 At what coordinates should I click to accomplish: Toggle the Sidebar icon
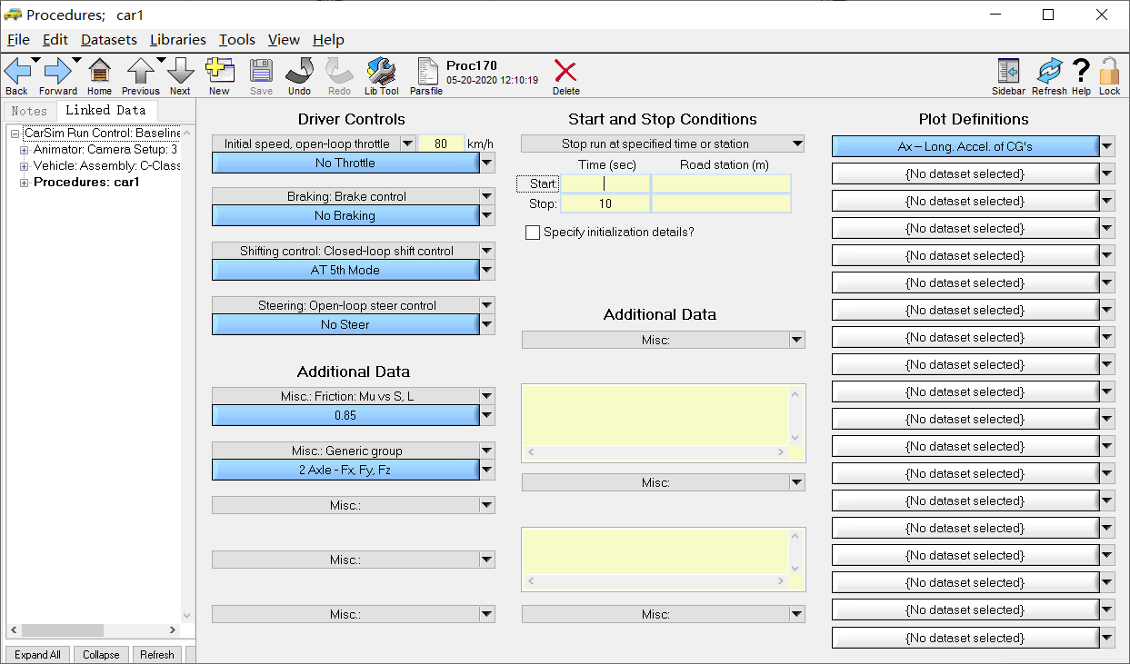(x=1008, y=72)
